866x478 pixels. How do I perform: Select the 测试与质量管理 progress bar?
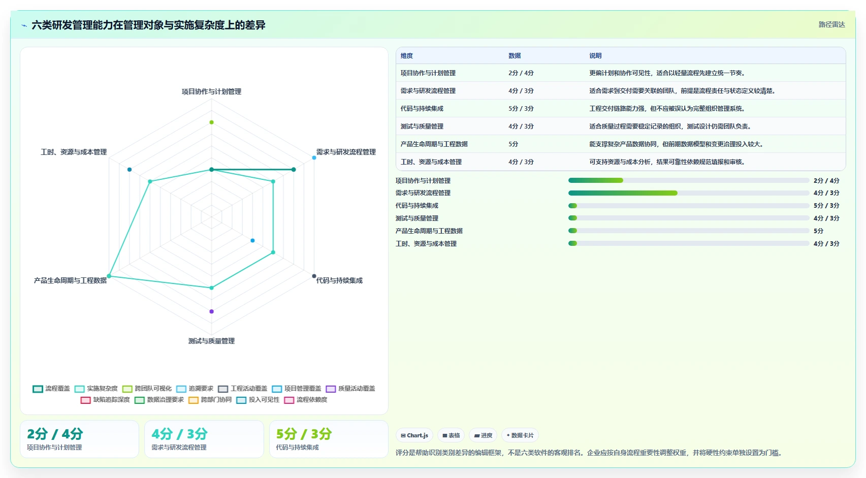click(688, 218)
